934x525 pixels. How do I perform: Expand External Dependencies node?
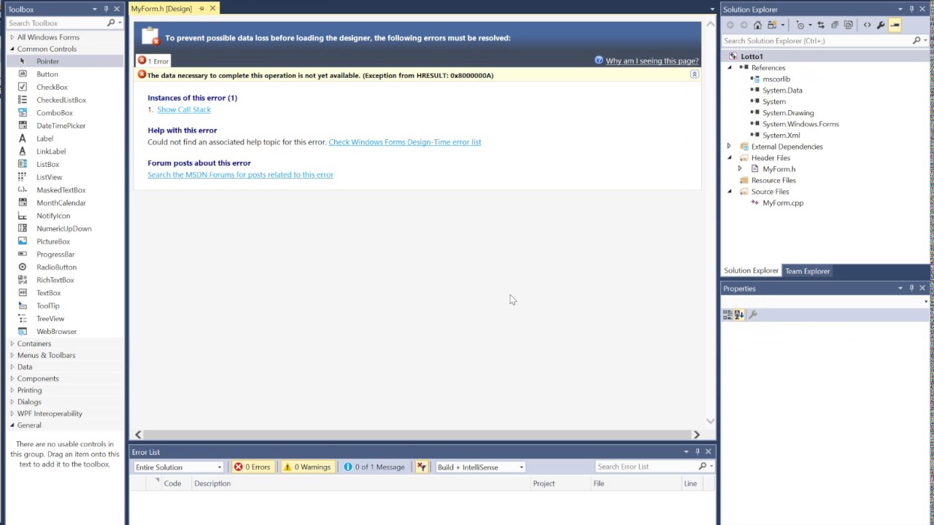[x=729, y=147]
